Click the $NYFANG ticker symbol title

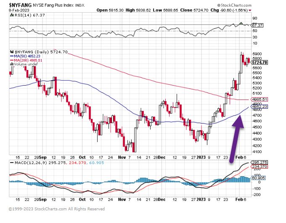[x=20, y=5]
